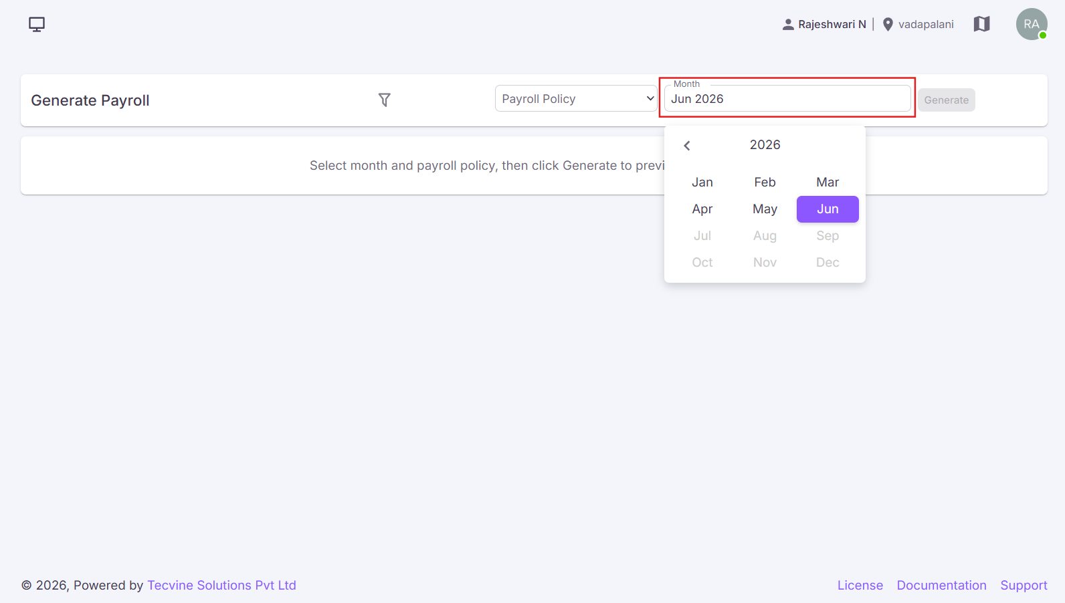Click the location pin icon beside vadapalani
This screenshot has width=1065, height=603.
[x=888, y=25]
